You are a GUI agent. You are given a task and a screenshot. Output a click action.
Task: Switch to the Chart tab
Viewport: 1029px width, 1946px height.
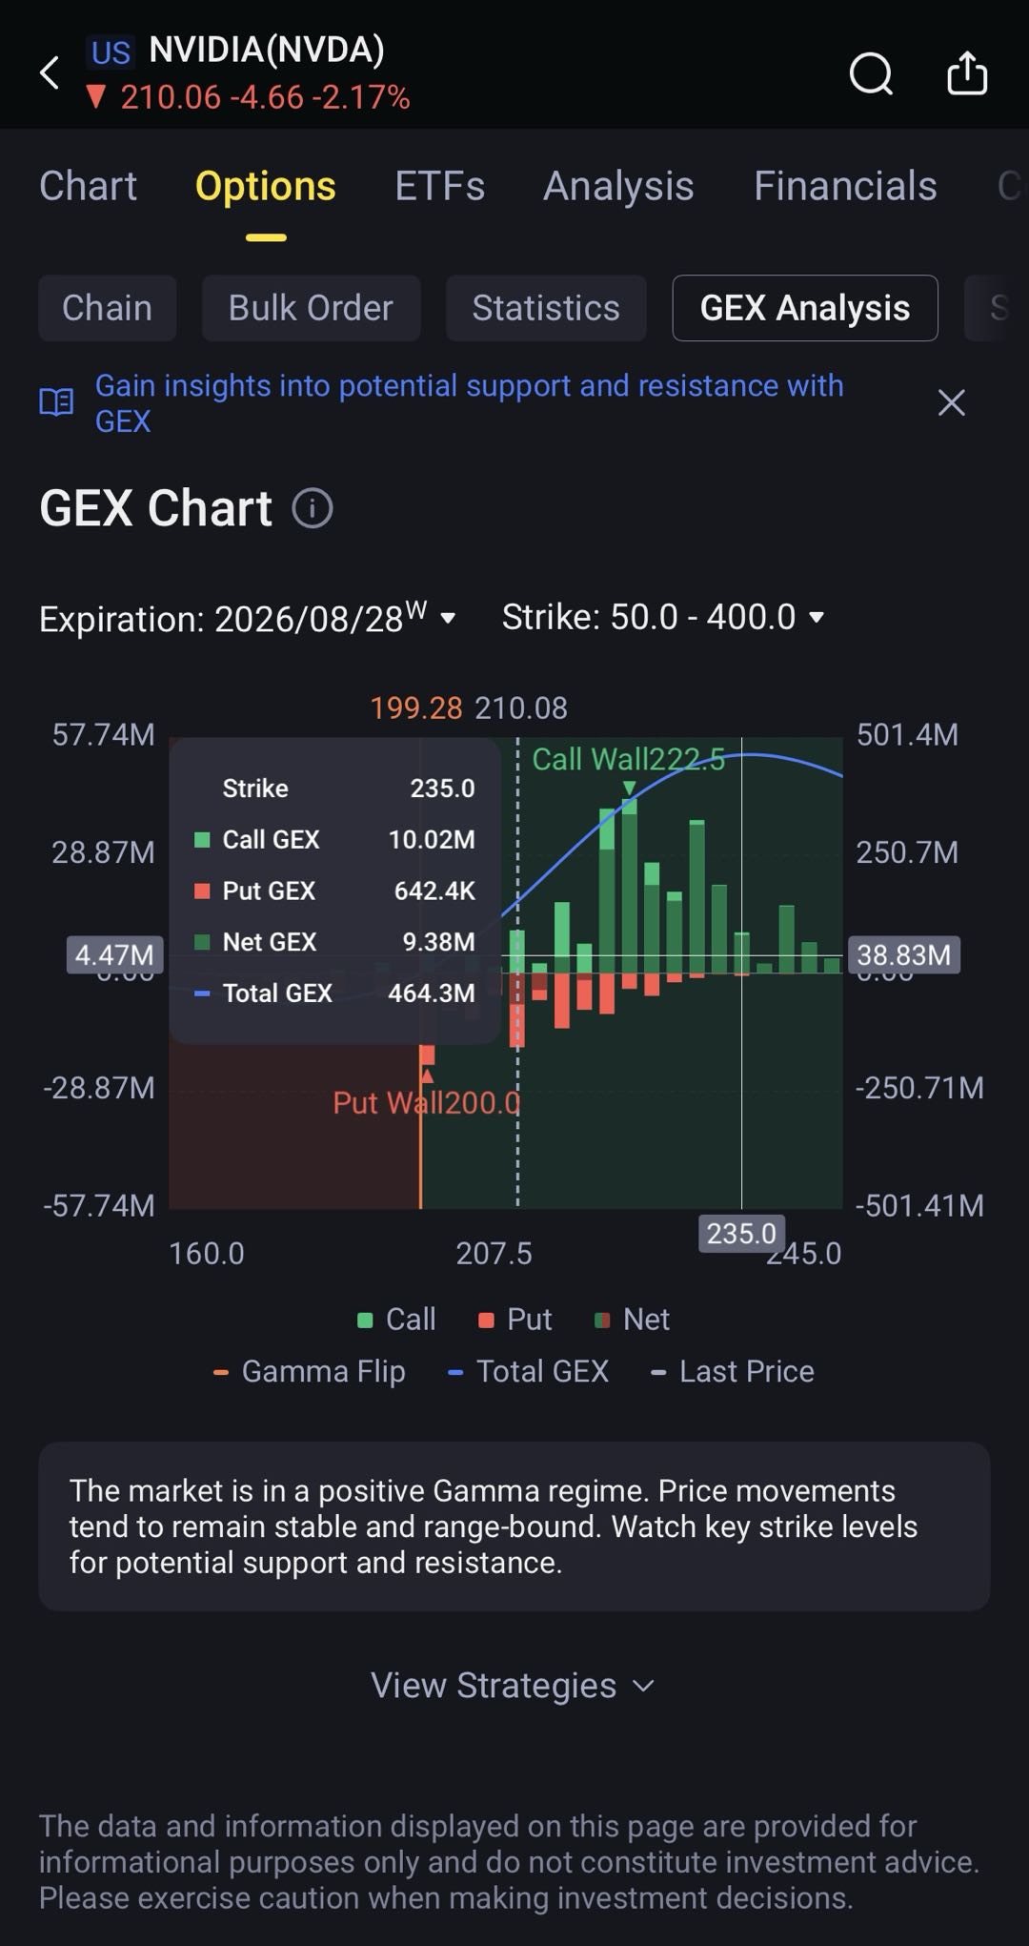[88, 186]
